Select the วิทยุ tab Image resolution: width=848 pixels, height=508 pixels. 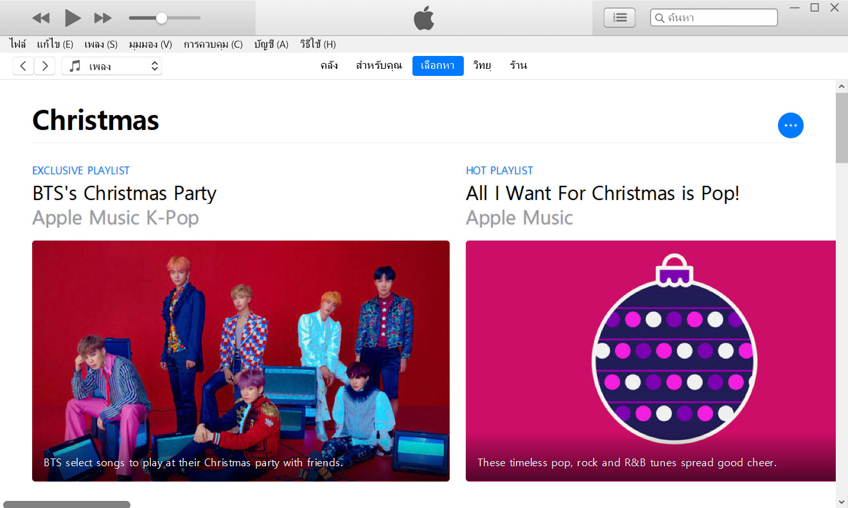(x=482, y=66)
